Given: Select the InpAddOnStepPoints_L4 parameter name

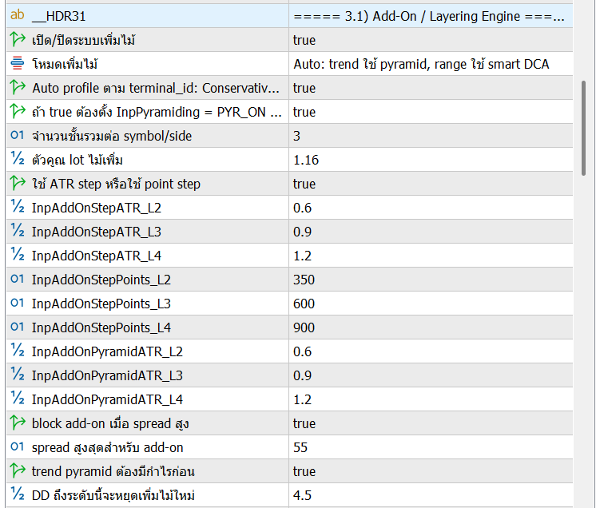Looking at the screenshot, I should [x=101, y=327].
